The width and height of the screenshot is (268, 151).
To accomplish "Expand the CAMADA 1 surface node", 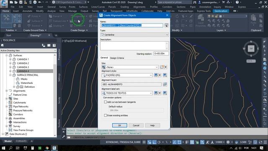I will 10,59.
